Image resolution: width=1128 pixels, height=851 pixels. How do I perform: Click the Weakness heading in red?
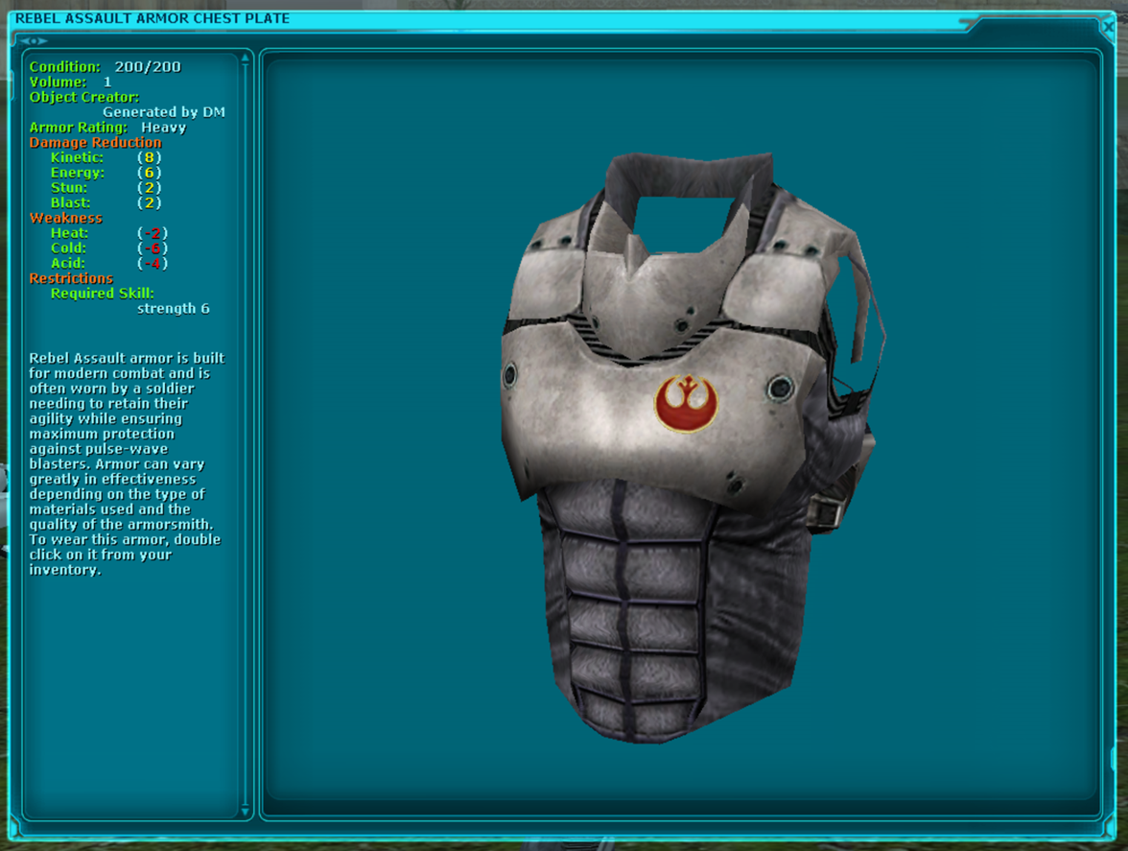click(x=66, y=218)
